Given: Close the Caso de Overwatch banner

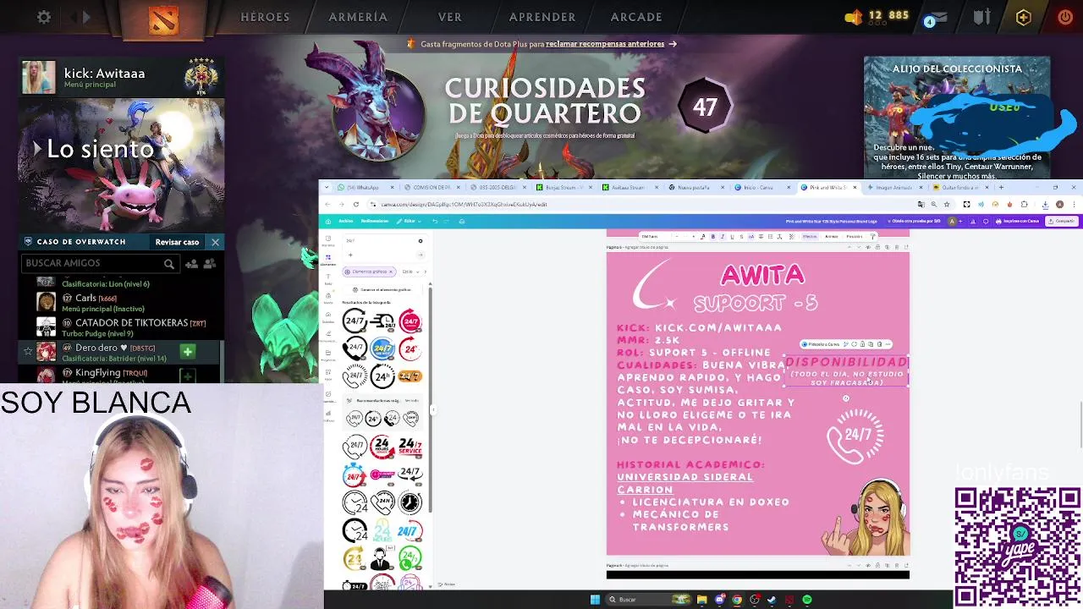Looking at the screenshot, I should point(215,242).
